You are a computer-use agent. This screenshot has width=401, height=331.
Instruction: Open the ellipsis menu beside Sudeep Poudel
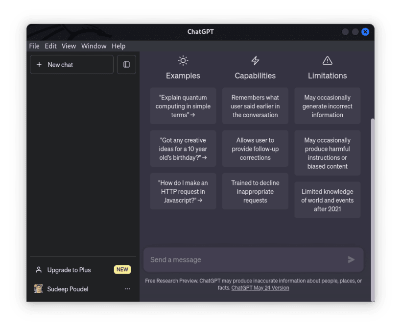127,289
